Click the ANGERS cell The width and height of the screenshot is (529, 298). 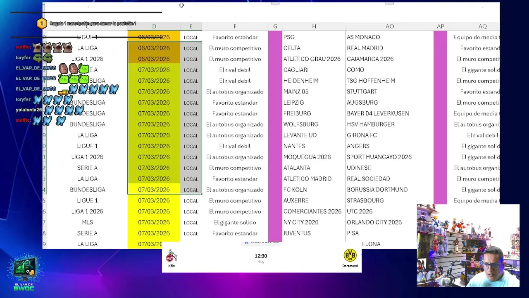(x=390, y=146)
